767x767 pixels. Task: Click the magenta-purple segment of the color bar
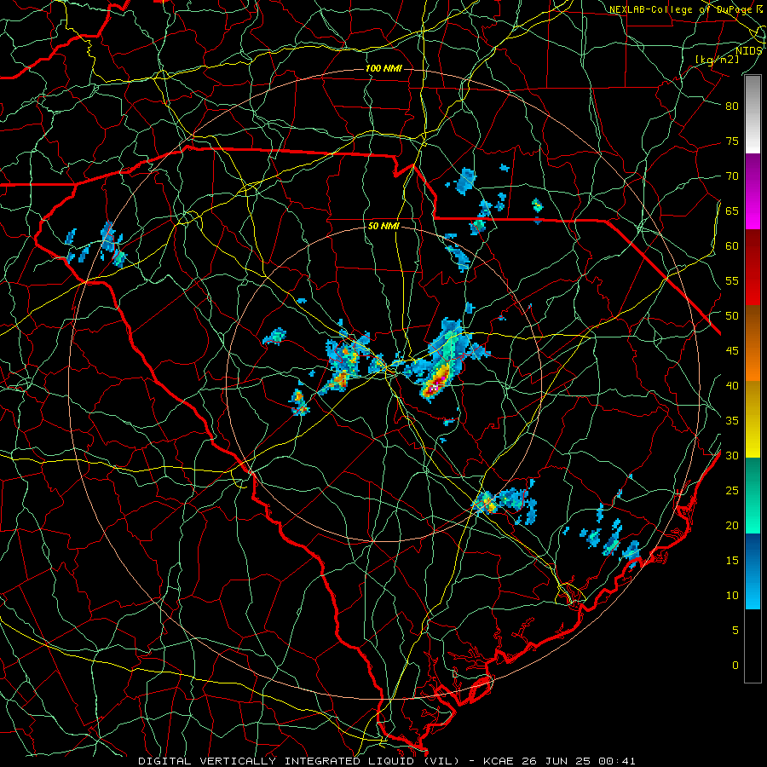pyautogui.click(x=753, y=191)
